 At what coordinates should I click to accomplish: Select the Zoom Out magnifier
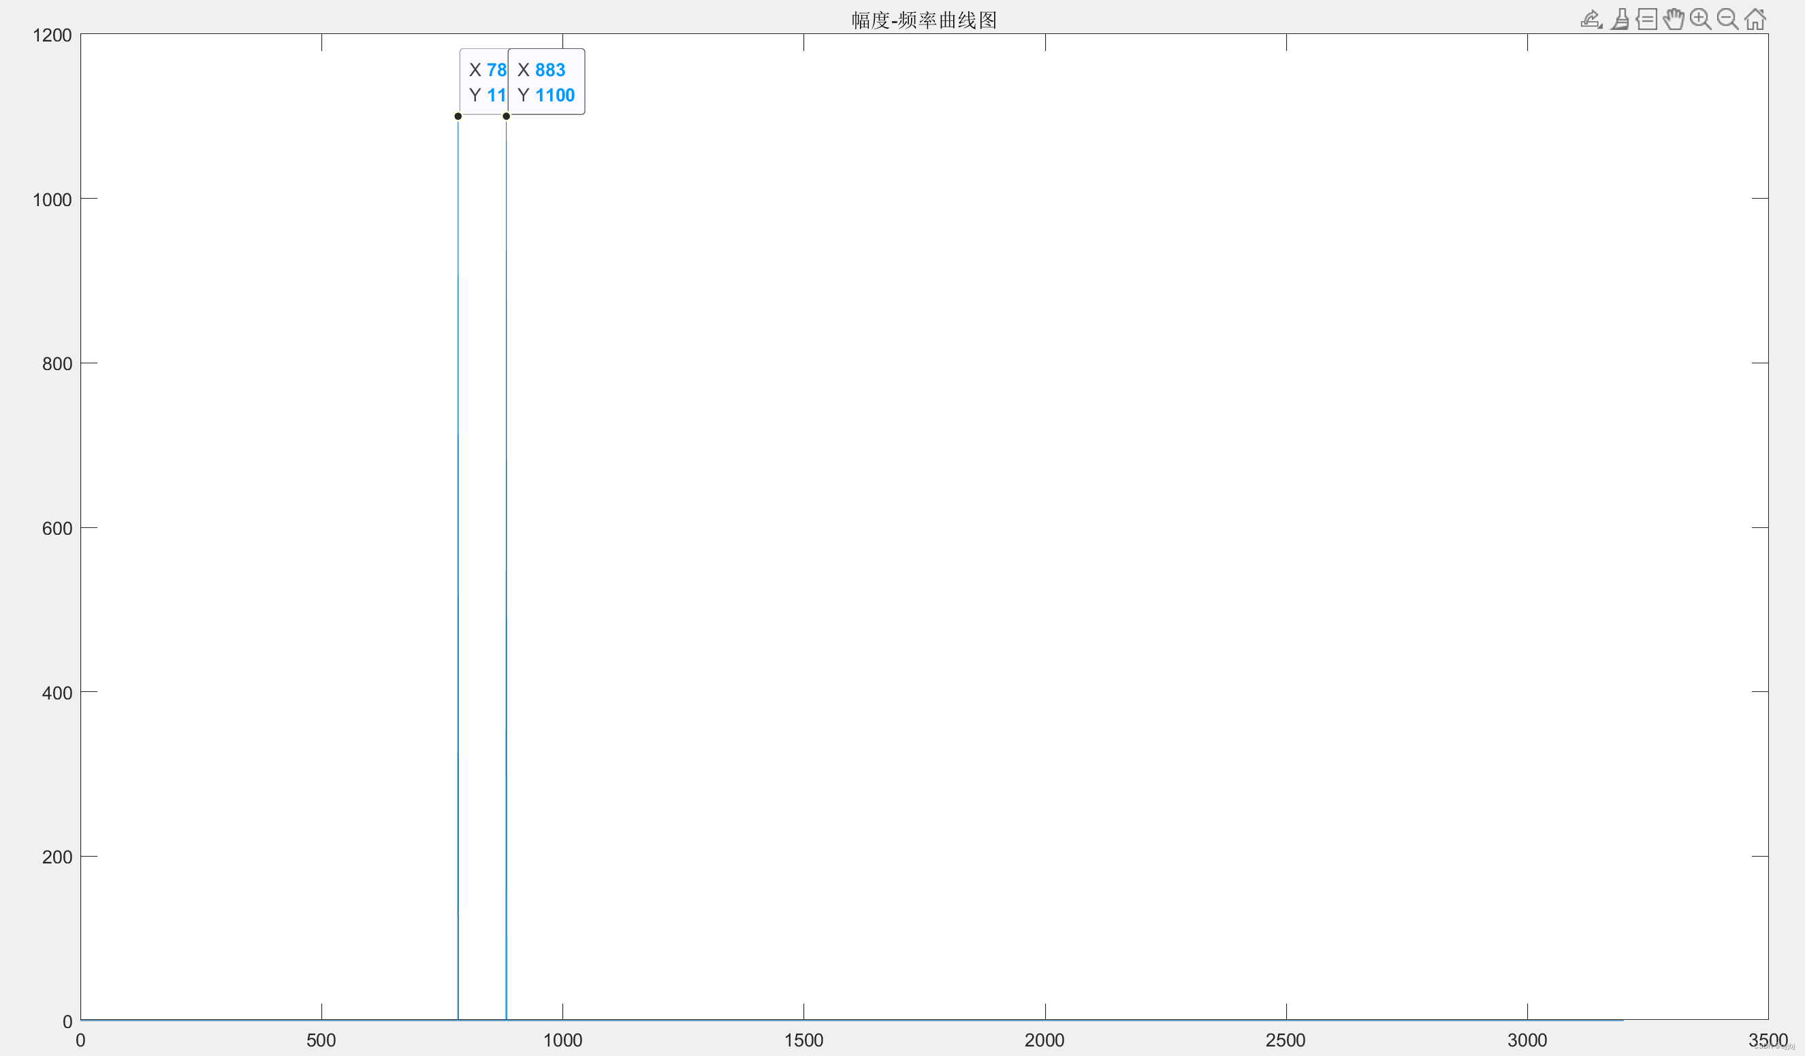[x=1727, y=19]
